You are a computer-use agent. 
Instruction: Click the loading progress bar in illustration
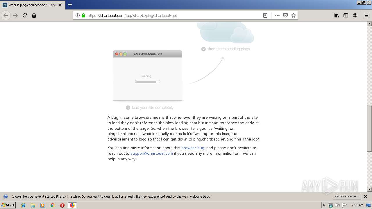(148, 82)
